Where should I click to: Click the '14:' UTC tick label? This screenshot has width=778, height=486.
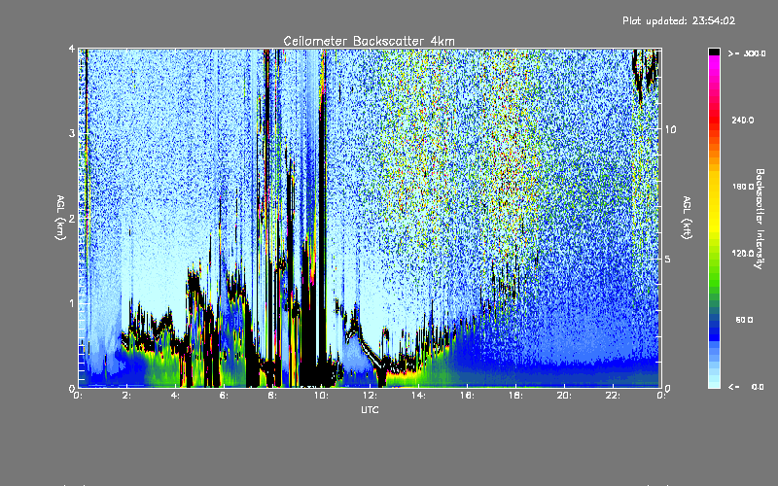(418, 396)
